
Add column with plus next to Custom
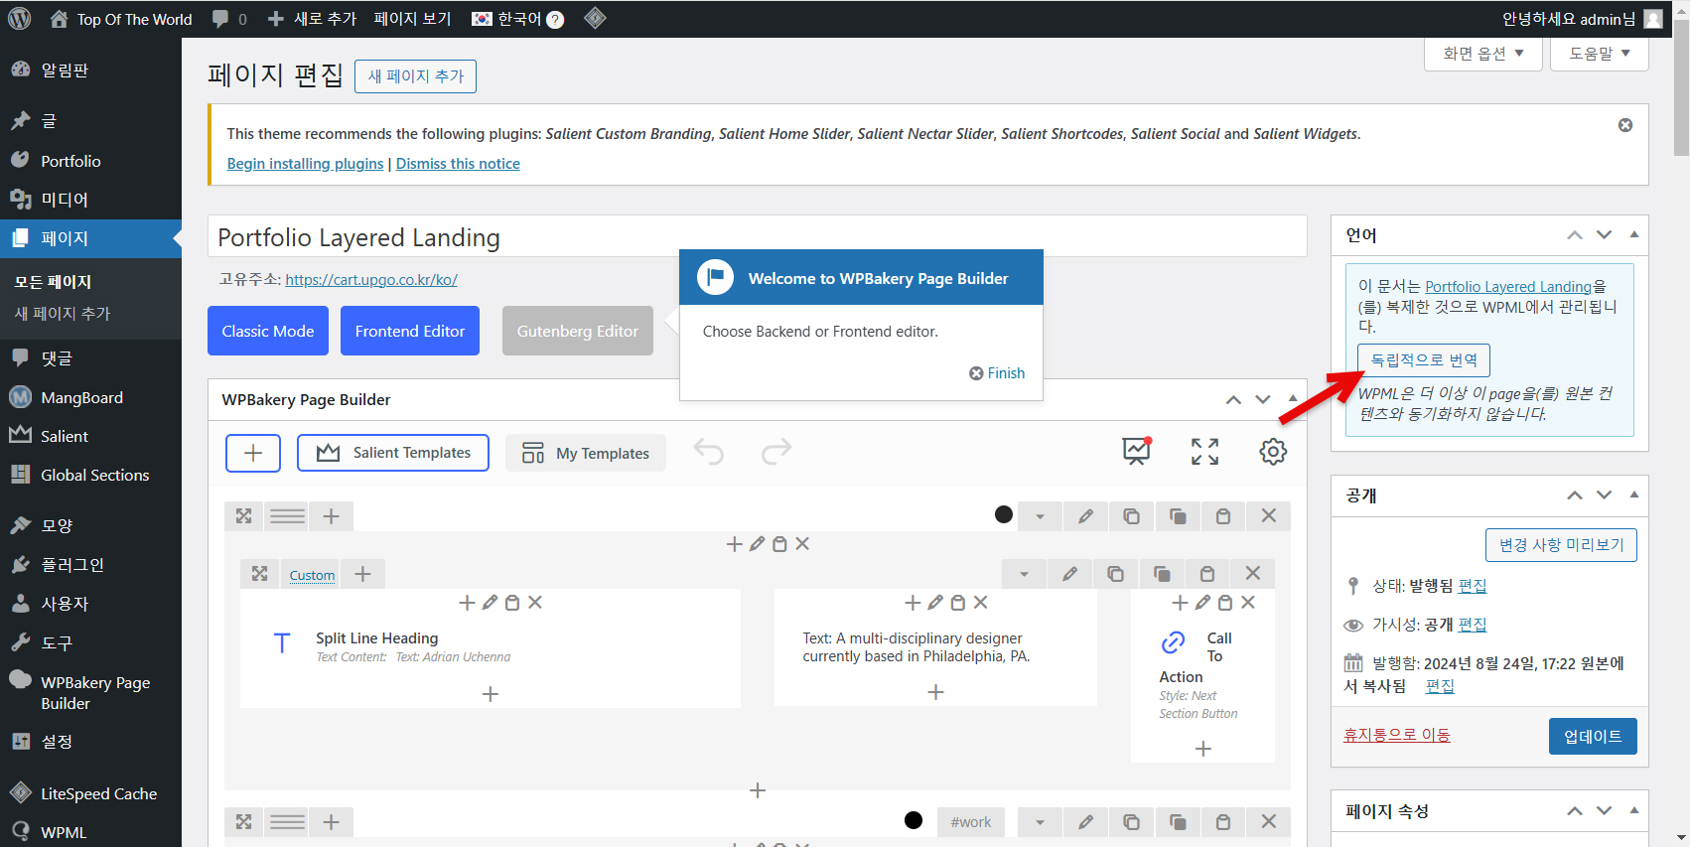pos(362,574)
